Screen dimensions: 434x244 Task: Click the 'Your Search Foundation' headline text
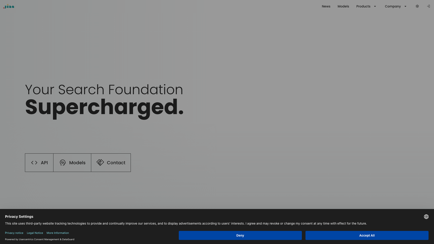104,90
